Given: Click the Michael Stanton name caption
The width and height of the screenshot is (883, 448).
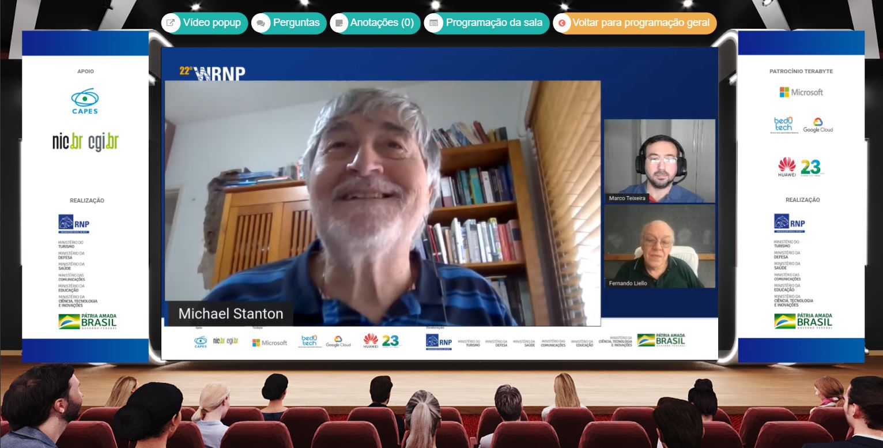Looking at the screenshot, I should pyautogui.click(x=231, y=314).
